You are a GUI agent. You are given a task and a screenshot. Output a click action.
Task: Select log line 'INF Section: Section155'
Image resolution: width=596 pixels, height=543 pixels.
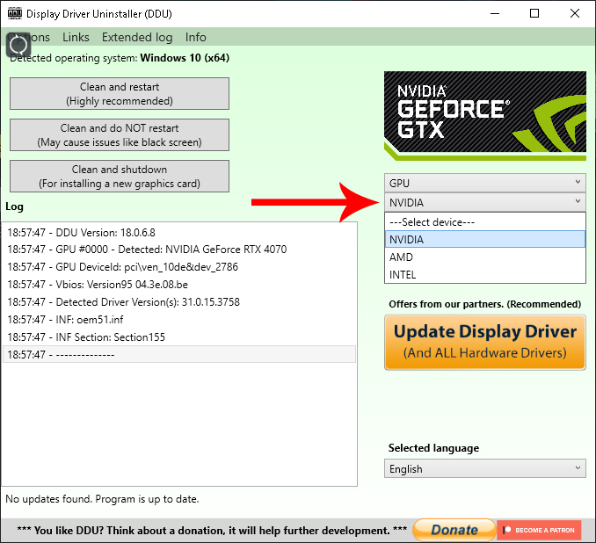(x=179, y=337)
